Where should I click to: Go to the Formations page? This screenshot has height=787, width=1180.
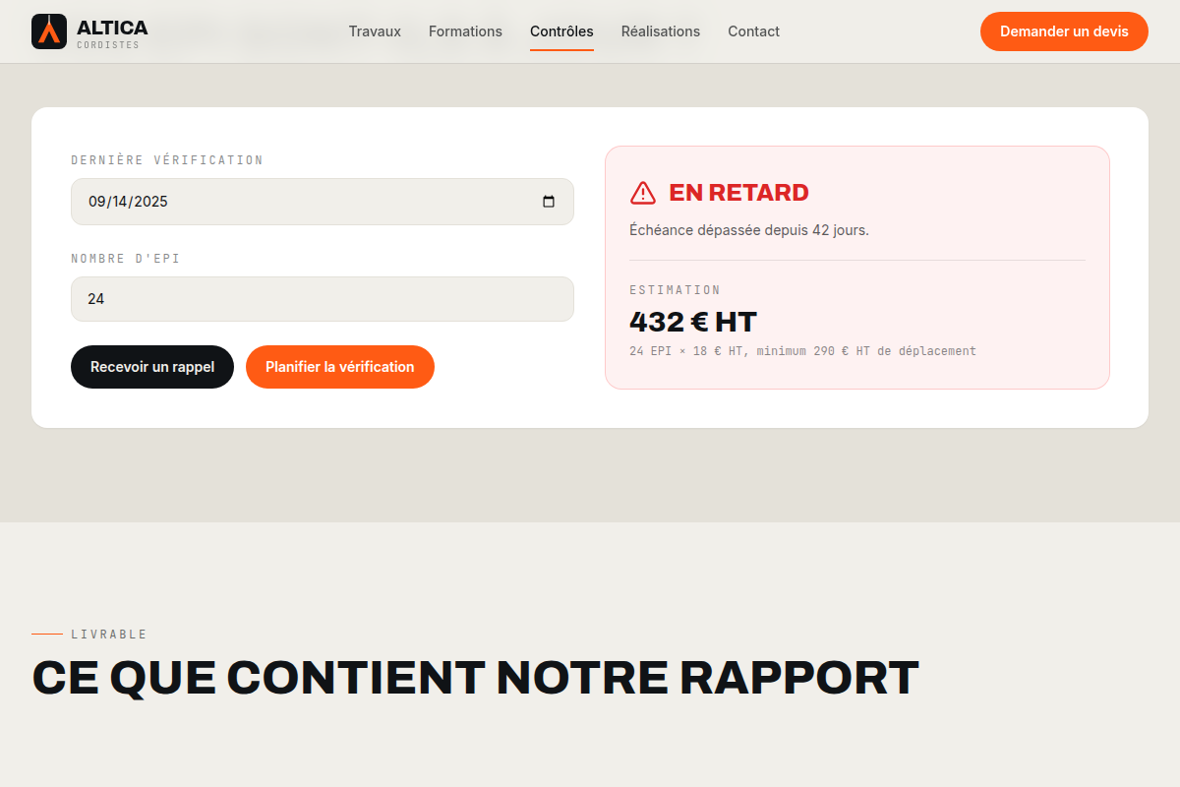(x=465, y=31)
